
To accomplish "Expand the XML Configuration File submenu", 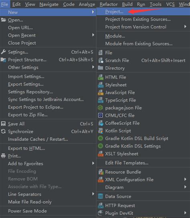I will pyautogui.click(x=185, y=179).
